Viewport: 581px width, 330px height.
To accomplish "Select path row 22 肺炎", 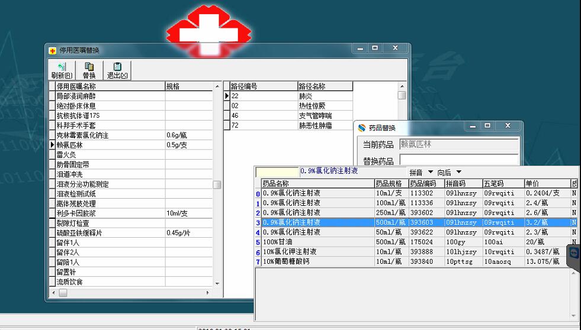I will pyautogui.click(x=288, y=96).
